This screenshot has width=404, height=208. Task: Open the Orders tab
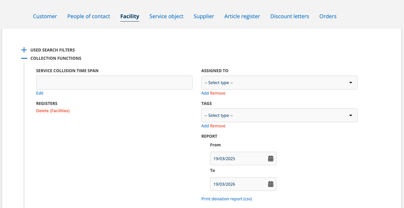click(328, 16)
